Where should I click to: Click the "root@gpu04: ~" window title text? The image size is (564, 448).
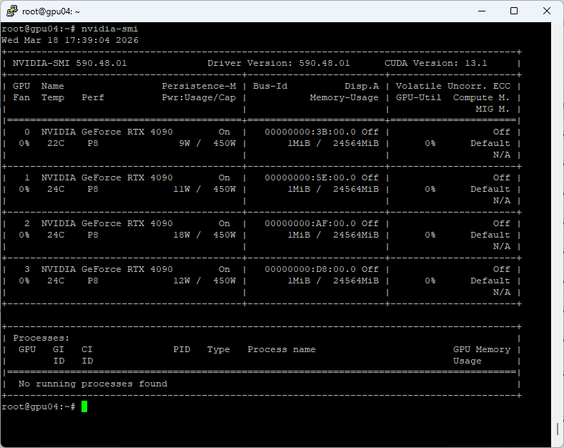pos(51,11)
